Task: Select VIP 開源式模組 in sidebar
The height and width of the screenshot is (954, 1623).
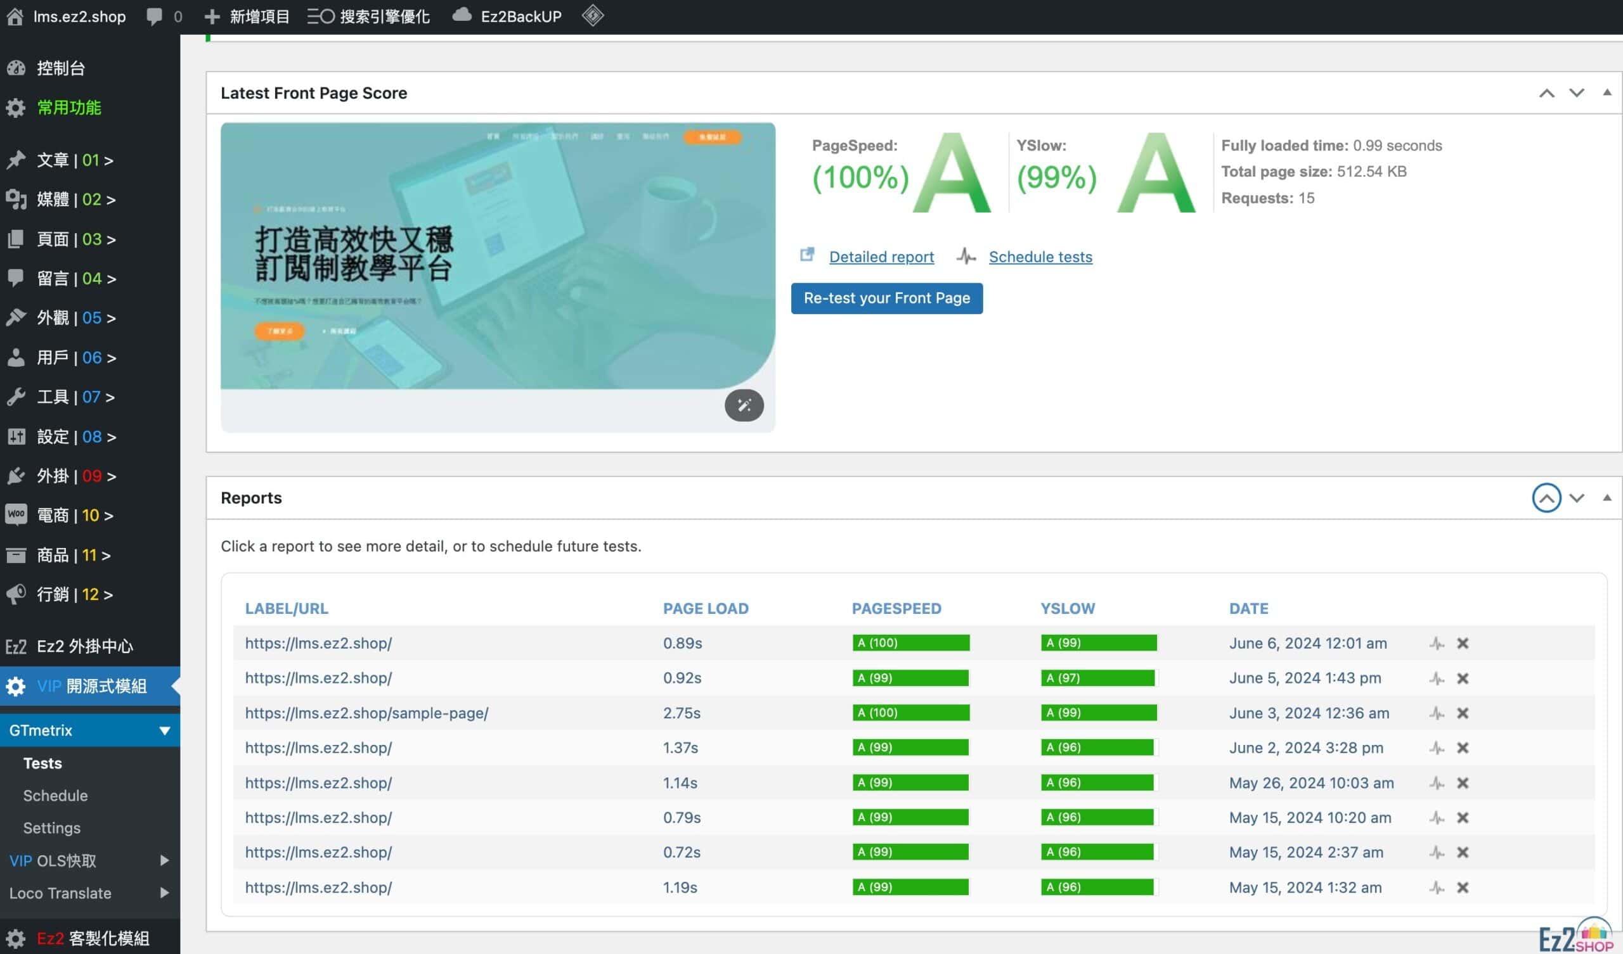Action: tap(90, 686)
